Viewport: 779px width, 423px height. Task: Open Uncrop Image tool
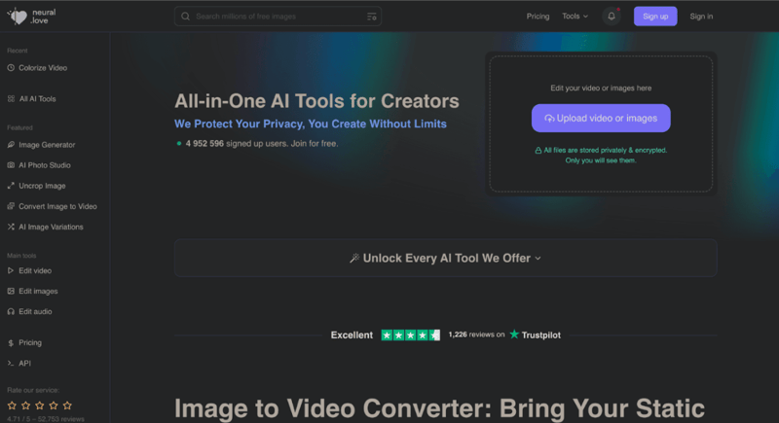click(41, 186)
